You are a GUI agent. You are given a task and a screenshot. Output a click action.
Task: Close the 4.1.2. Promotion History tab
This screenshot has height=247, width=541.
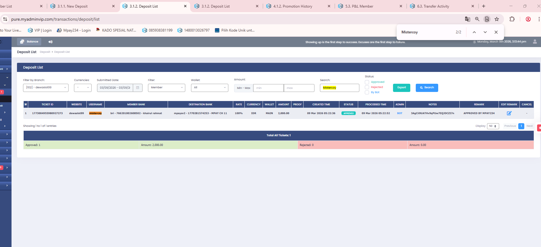pos(329,6)
